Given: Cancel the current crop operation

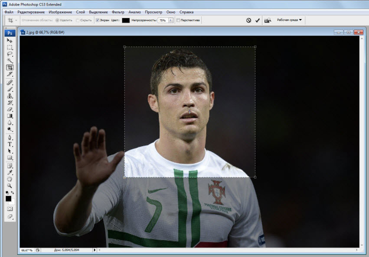Looking at the screenshot, I should point(248,20).
